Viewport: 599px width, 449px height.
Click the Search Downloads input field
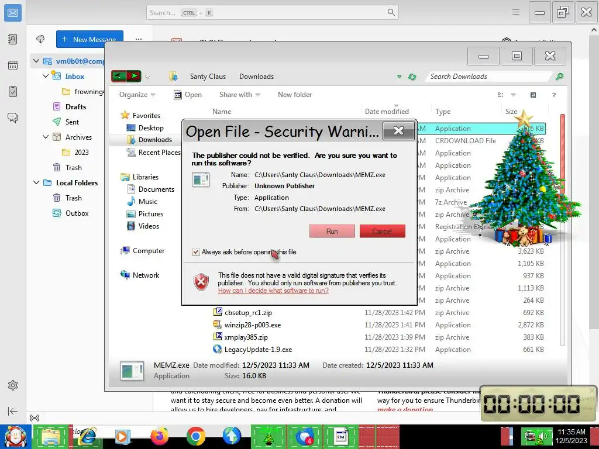pos(489,77)
